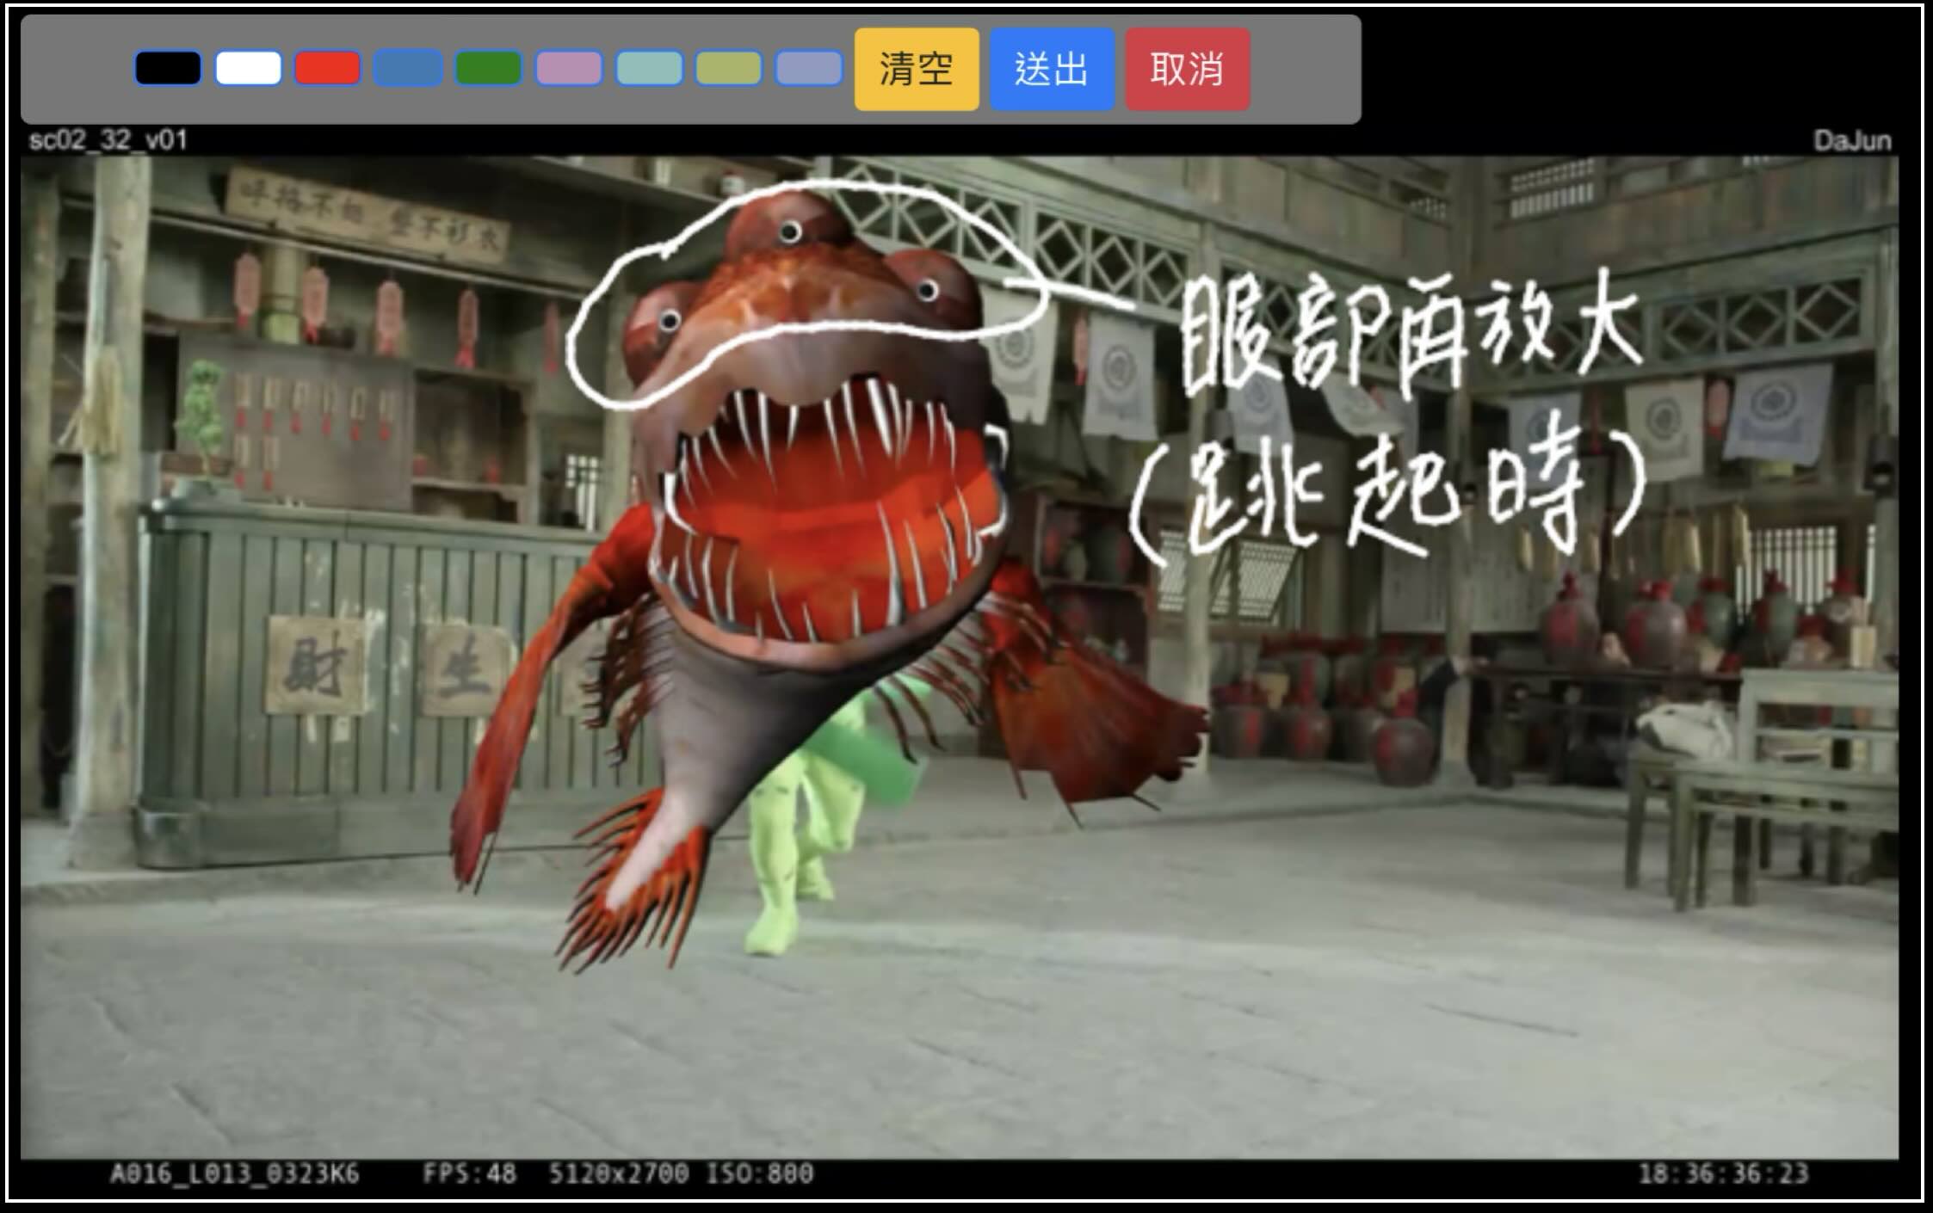1933x1213 pixels.
Task: Click the sc02_32_v01 shot label
Action: [108, 140]
